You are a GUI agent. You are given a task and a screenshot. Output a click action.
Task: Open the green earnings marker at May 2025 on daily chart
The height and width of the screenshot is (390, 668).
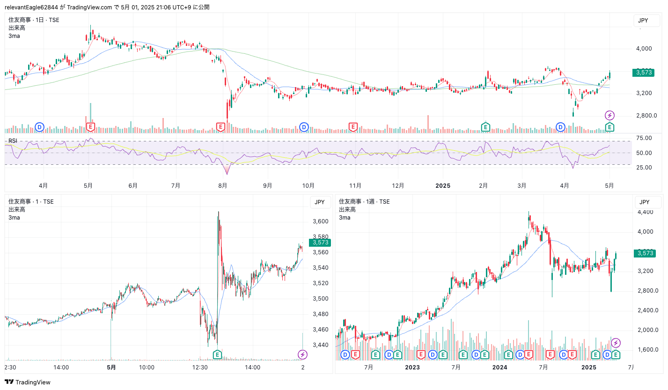point(609,127)
